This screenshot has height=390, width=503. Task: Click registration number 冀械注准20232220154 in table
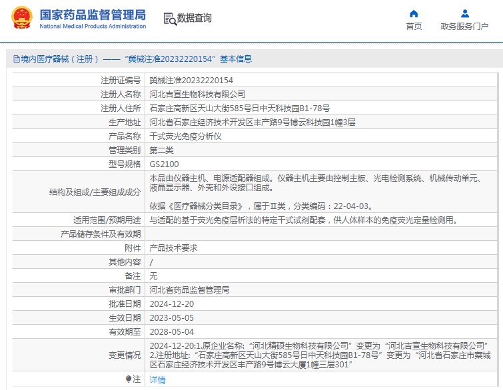point(191,80)
